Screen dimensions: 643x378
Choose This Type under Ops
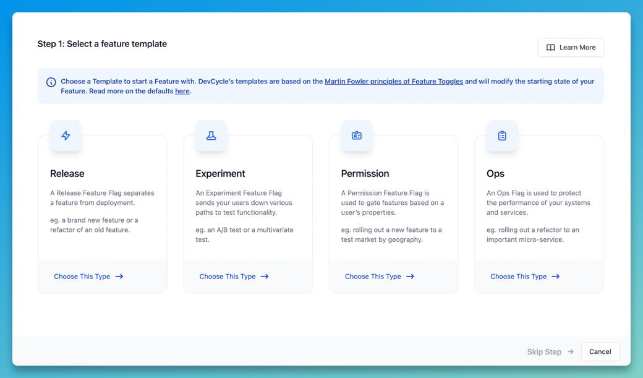[x=520, y=277]
